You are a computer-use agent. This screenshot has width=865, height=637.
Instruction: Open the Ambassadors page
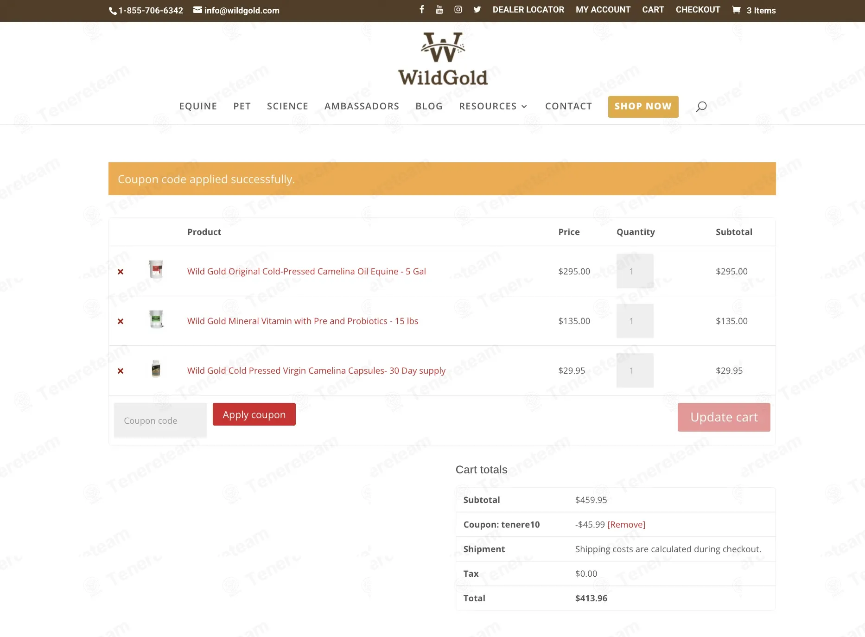pos(362,106)
